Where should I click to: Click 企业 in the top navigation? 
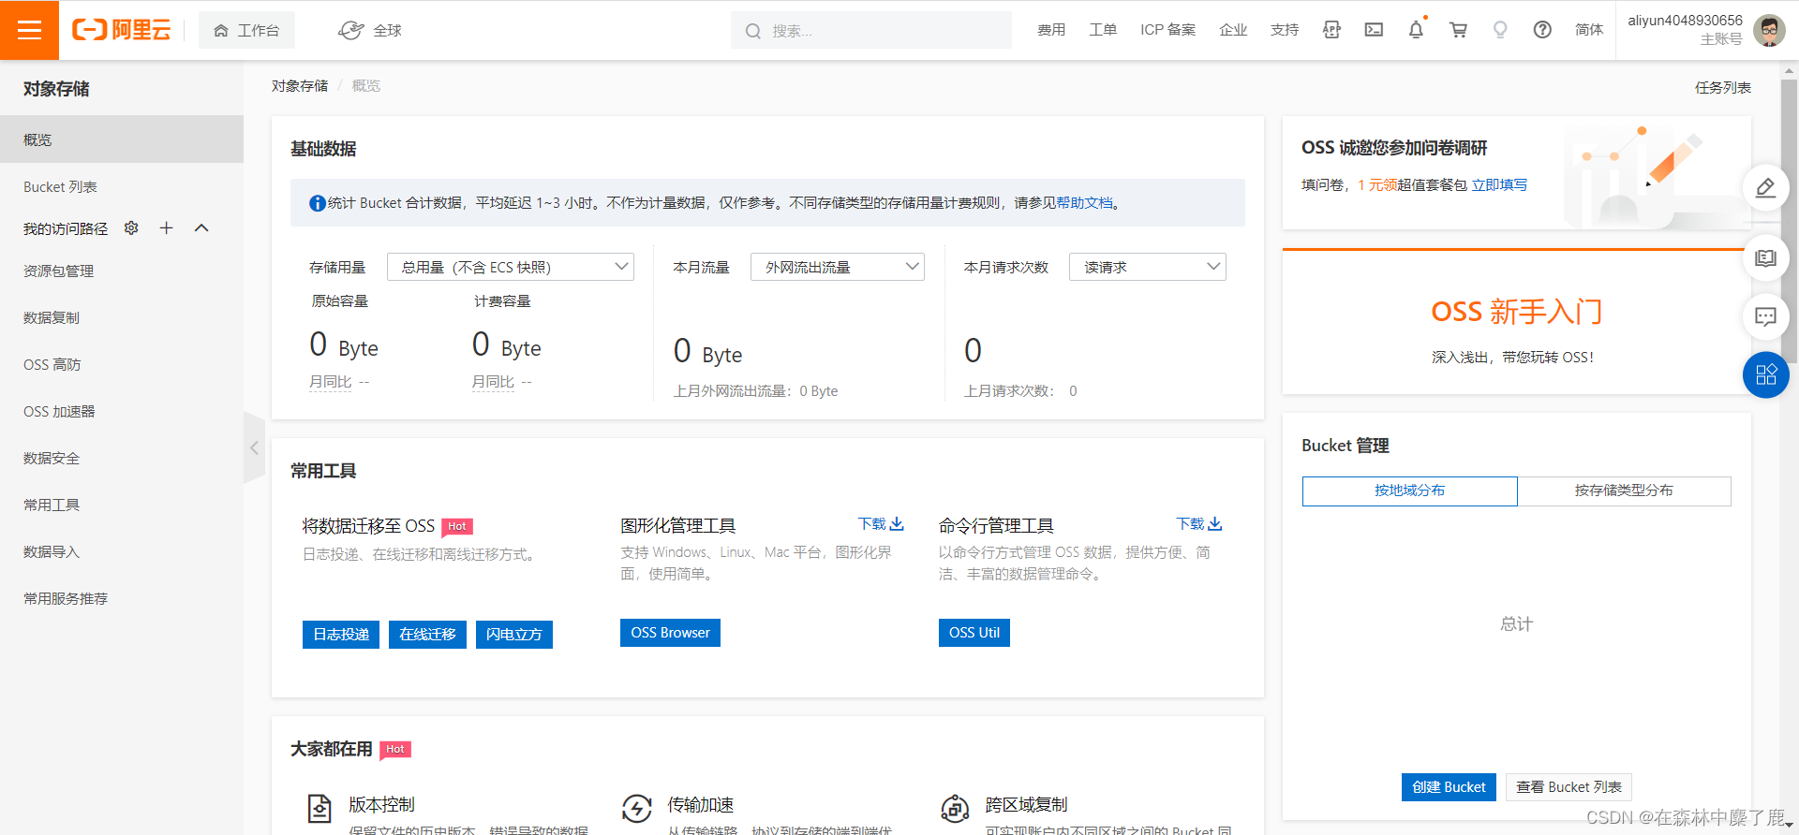click(x=1233, y=30)
